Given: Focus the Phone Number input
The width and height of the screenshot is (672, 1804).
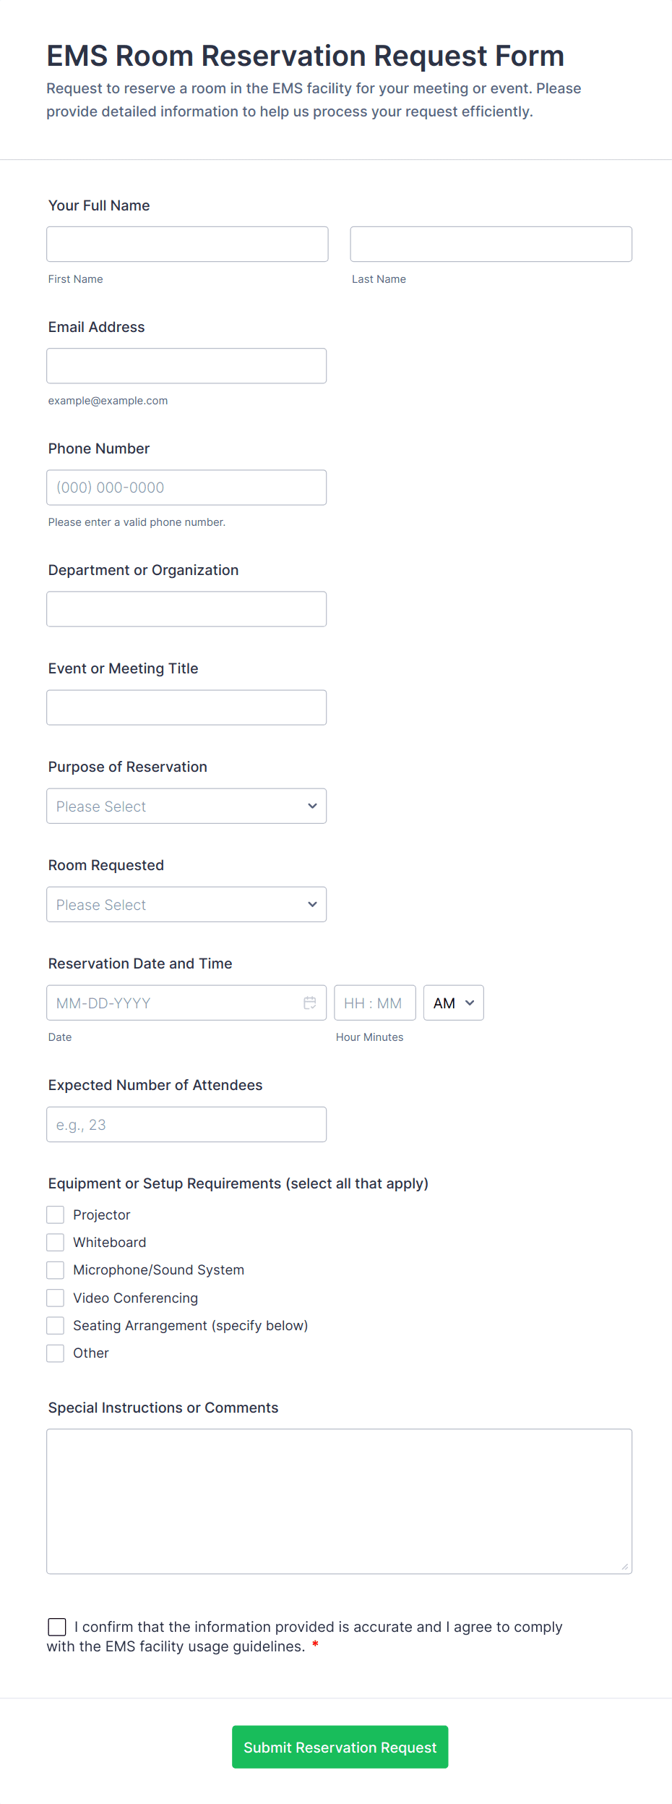Looking at the screenshot, I should pos(186,487).
